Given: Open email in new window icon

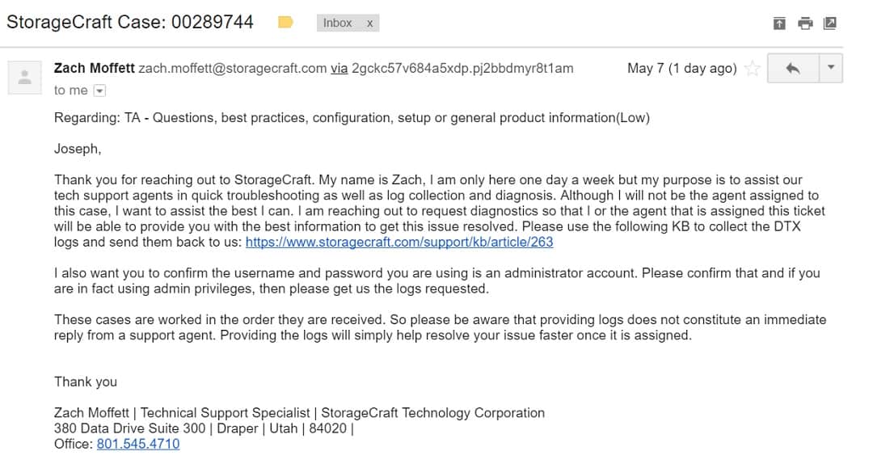Looking at the screenshot, I should (x=829, y=23).
